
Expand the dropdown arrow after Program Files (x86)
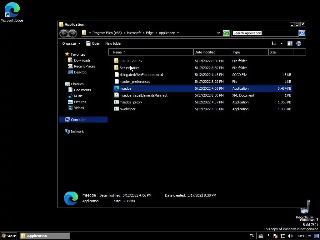click(124, 33)
